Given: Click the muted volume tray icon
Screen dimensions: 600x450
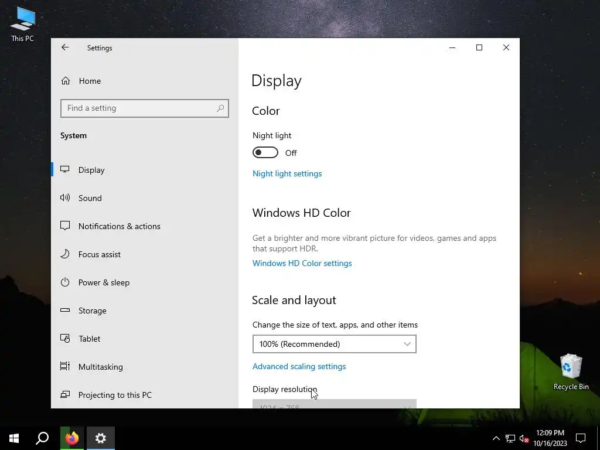Looking at the screenshot, I should (x=524, y=438).
